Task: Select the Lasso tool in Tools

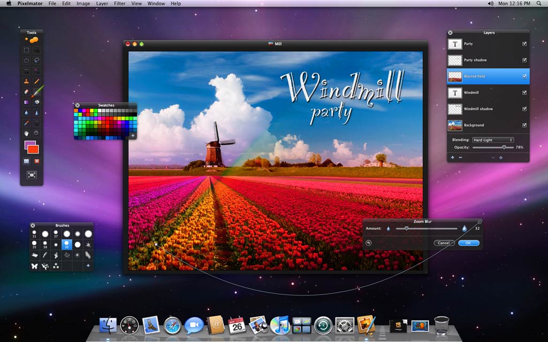Action: (x=37, y=60)
